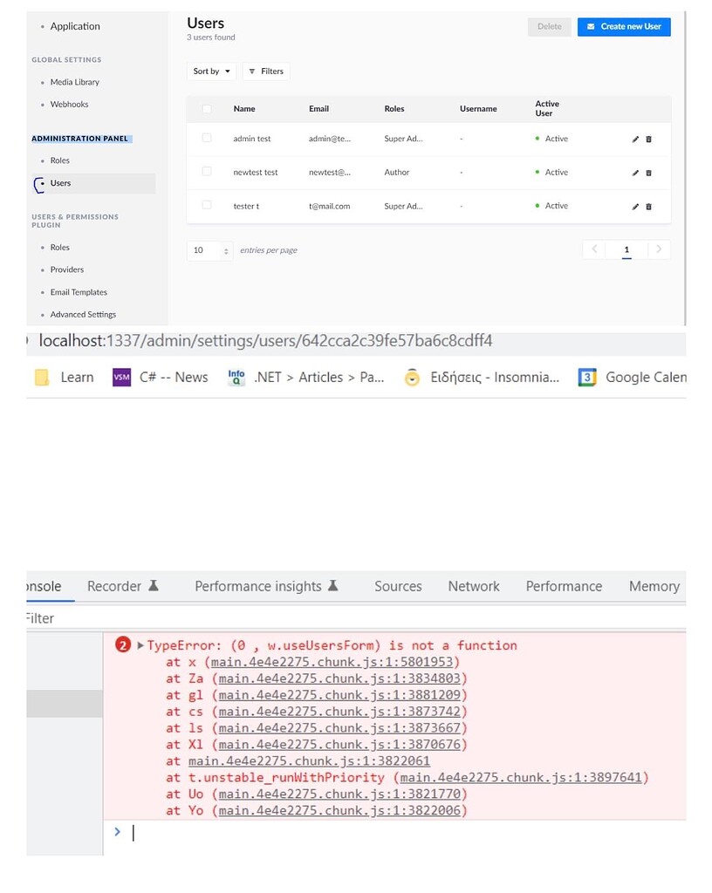Image resolution: width=712 pixels, height=893 pixels.
Task: Open the Sort by dropdown
Action: click(x=210, y=71)
